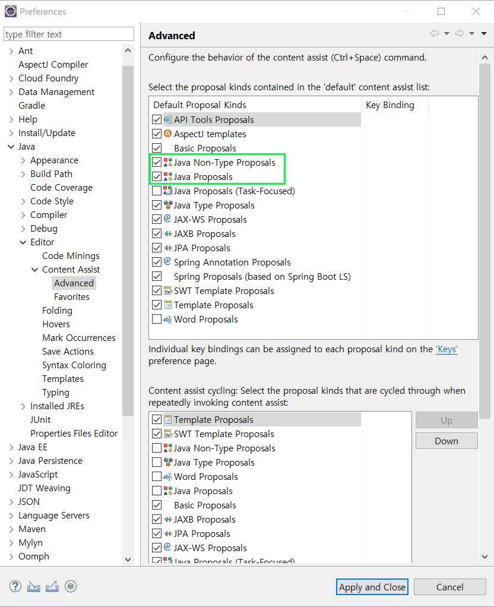Enable Word Proposals in default list
Screen dimensions: 494x607
click(157, 320)
